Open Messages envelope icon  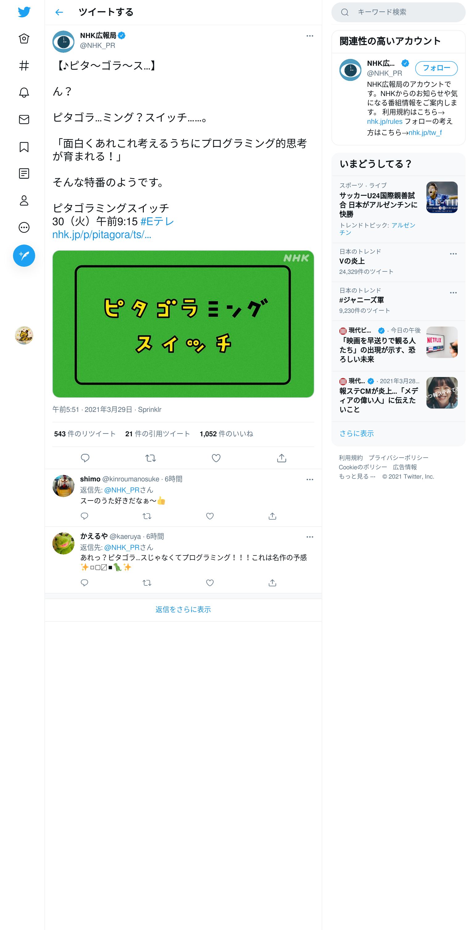pyautogui.click(x=24, y=119)
